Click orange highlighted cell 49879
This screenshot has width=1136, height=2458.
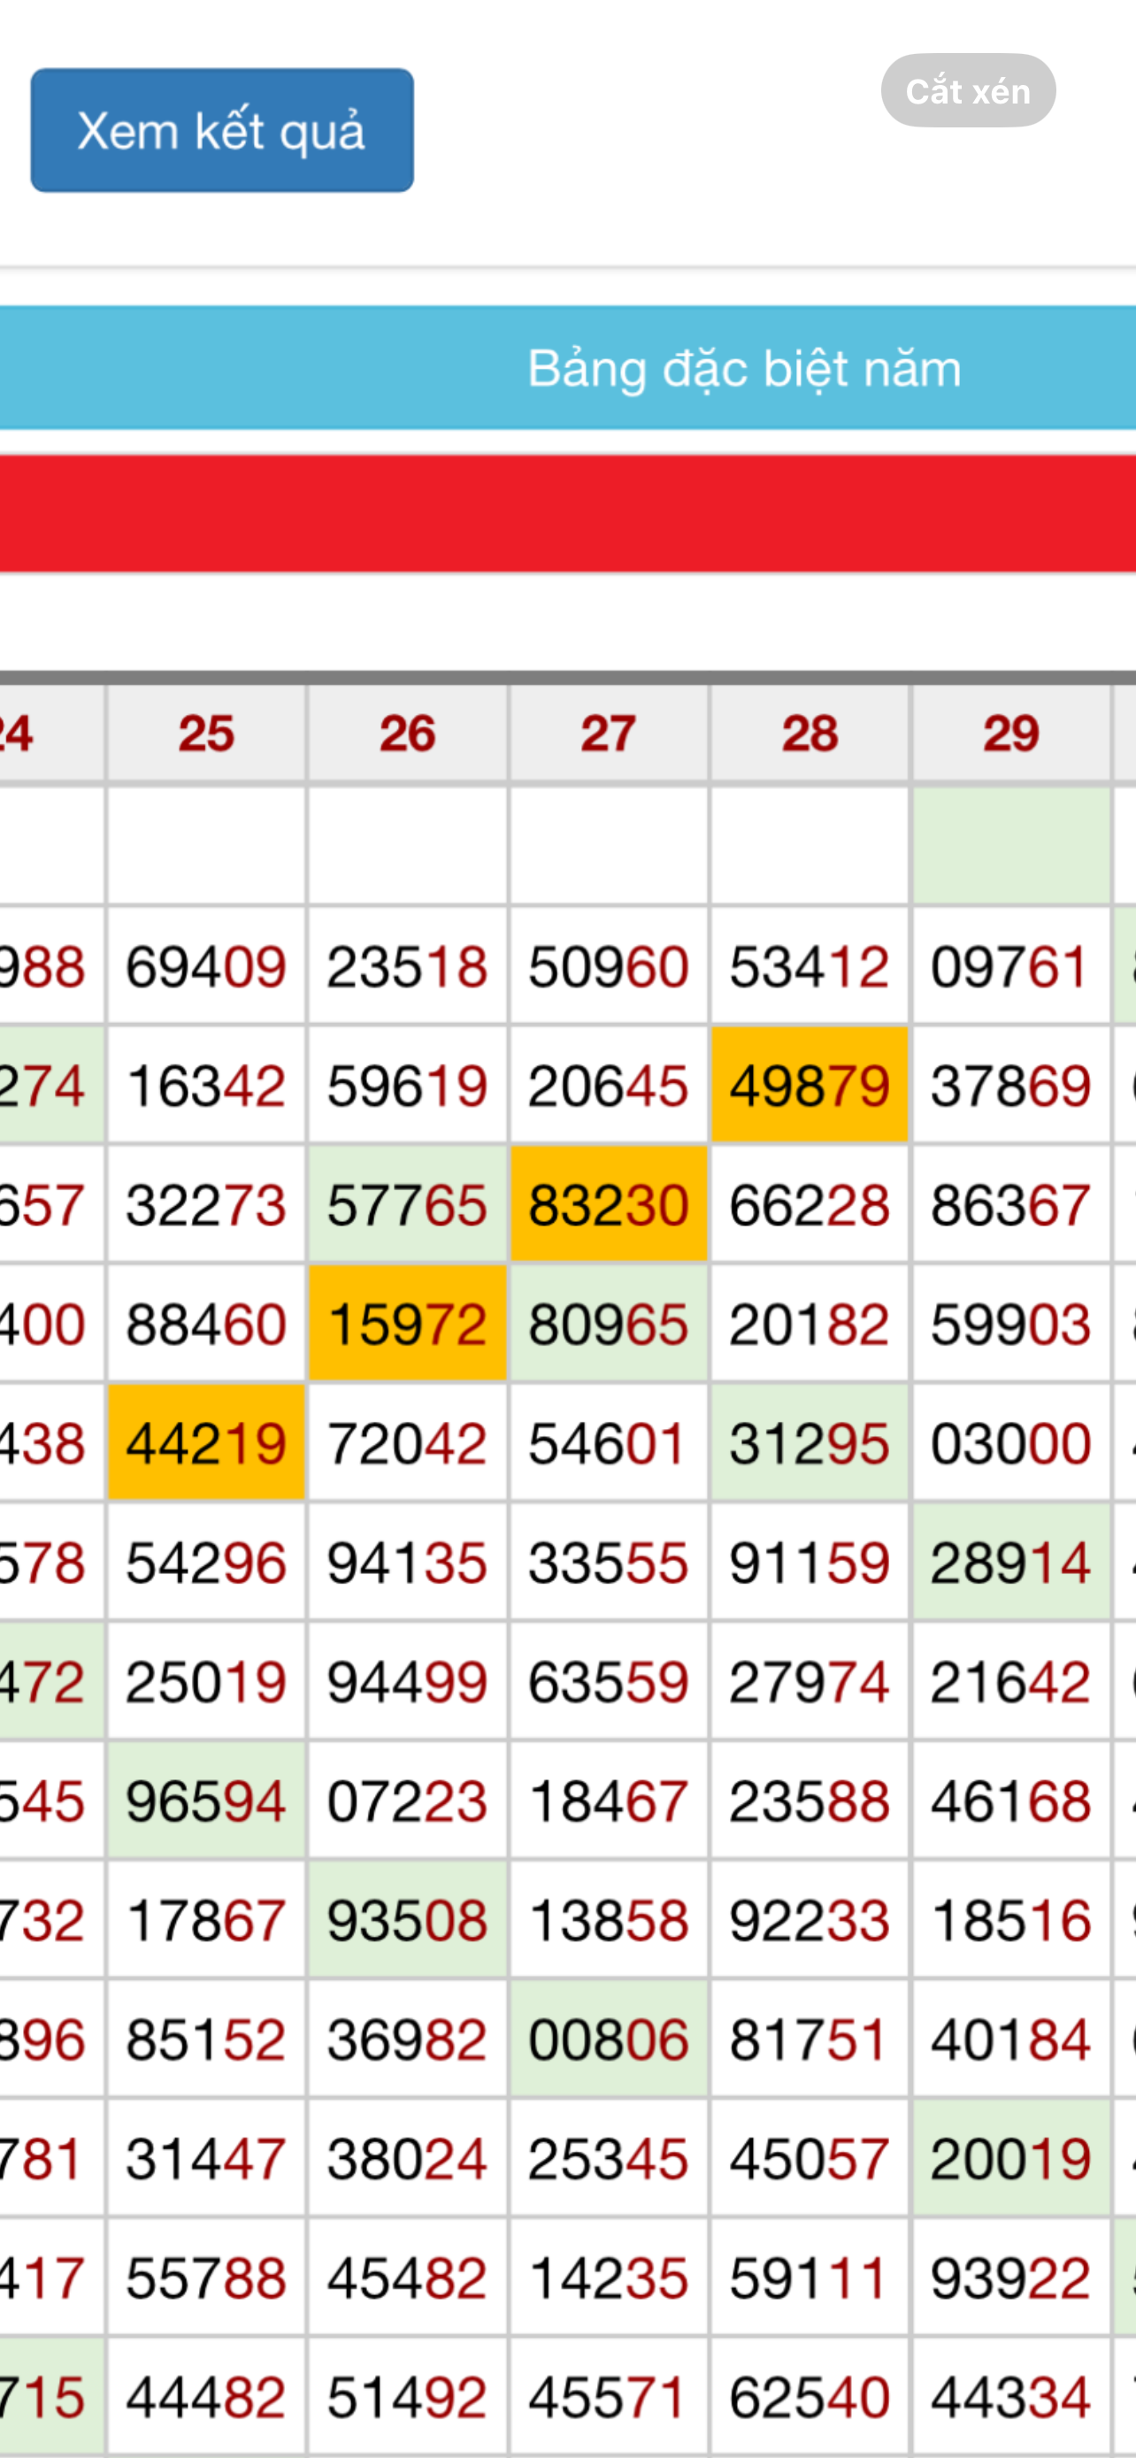[x=810, y=1085]
